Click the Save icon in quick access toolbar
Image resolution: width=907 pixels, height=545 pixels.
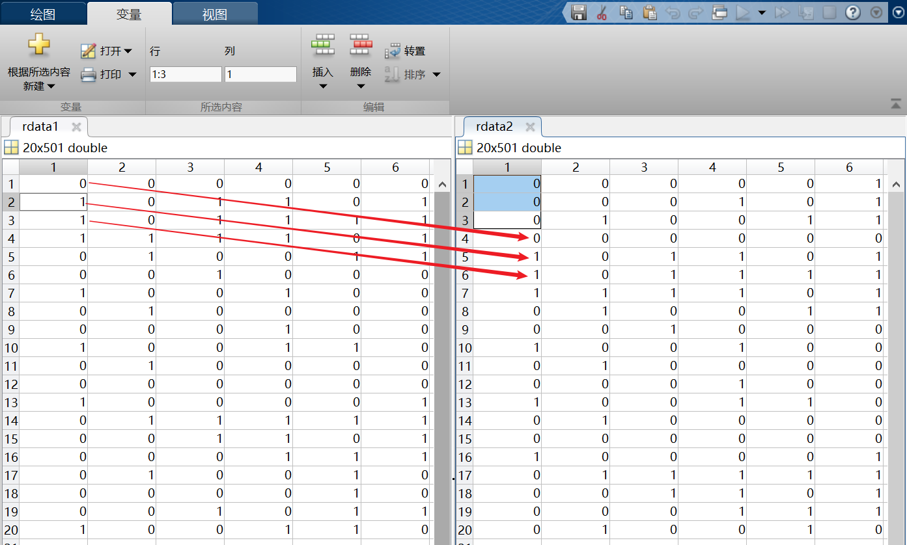click(x=579, y=12)
